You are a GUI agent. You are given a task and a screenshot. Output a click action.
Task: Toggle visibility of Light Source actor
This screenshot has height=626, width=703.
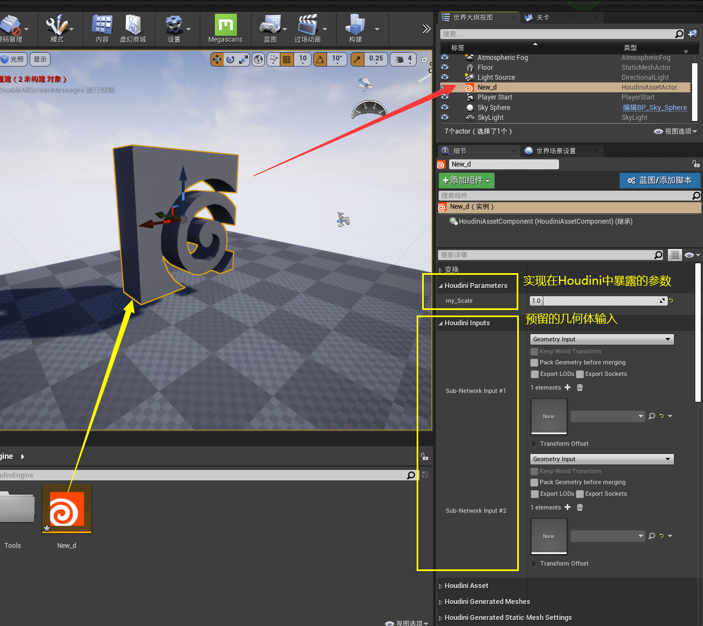[445, 77]
